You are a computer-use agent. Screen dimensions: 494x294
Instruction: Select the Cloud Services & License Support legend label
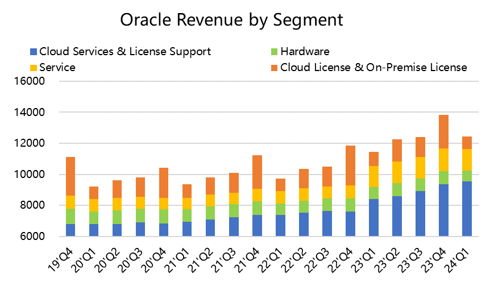(125, 52)
